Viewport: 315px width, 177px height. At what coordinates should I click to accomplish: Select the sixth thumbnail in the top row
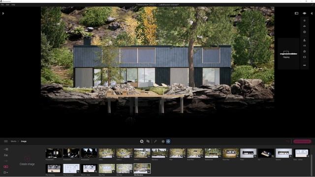tap(142, 153)
